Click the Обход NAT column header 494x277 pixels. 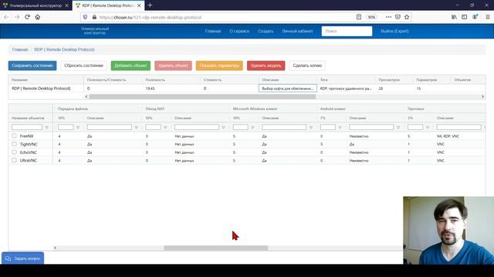click(x=155, y=108)
